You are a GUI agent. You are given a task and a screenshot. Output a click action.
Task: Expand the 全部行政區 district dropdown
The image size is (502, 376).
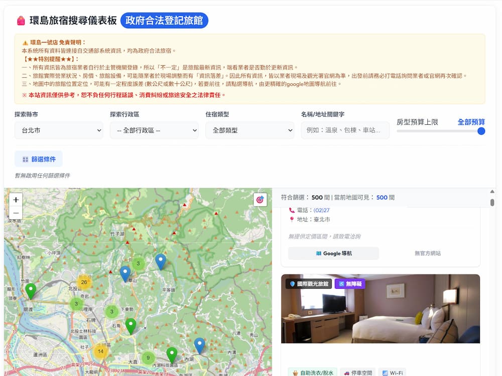[154, 130]
